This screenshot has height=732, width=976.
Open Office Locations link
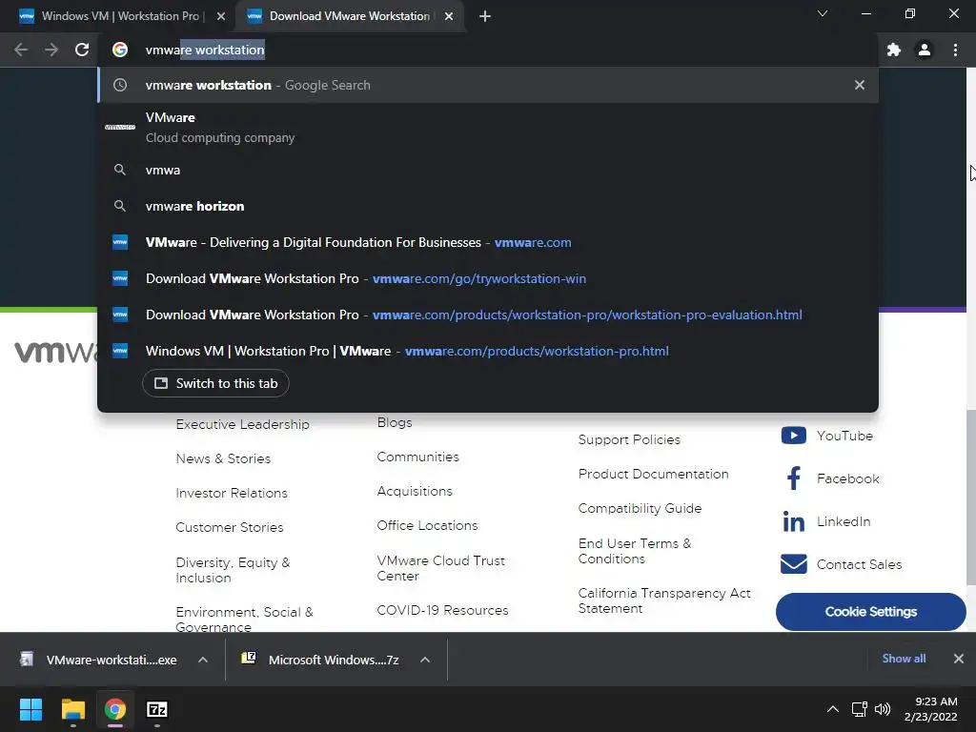click(427, 525)
